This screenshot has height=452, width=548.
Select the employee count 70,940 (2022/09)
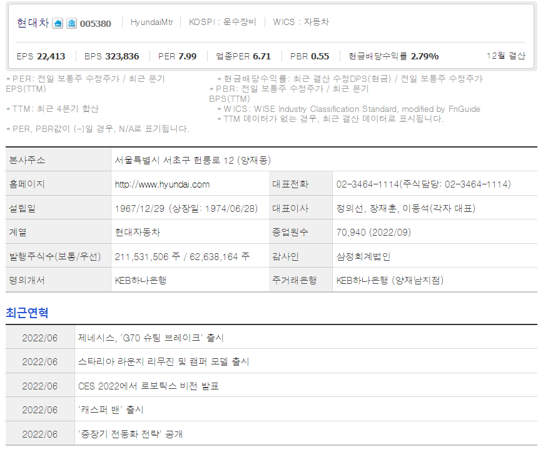click(373, 233)
